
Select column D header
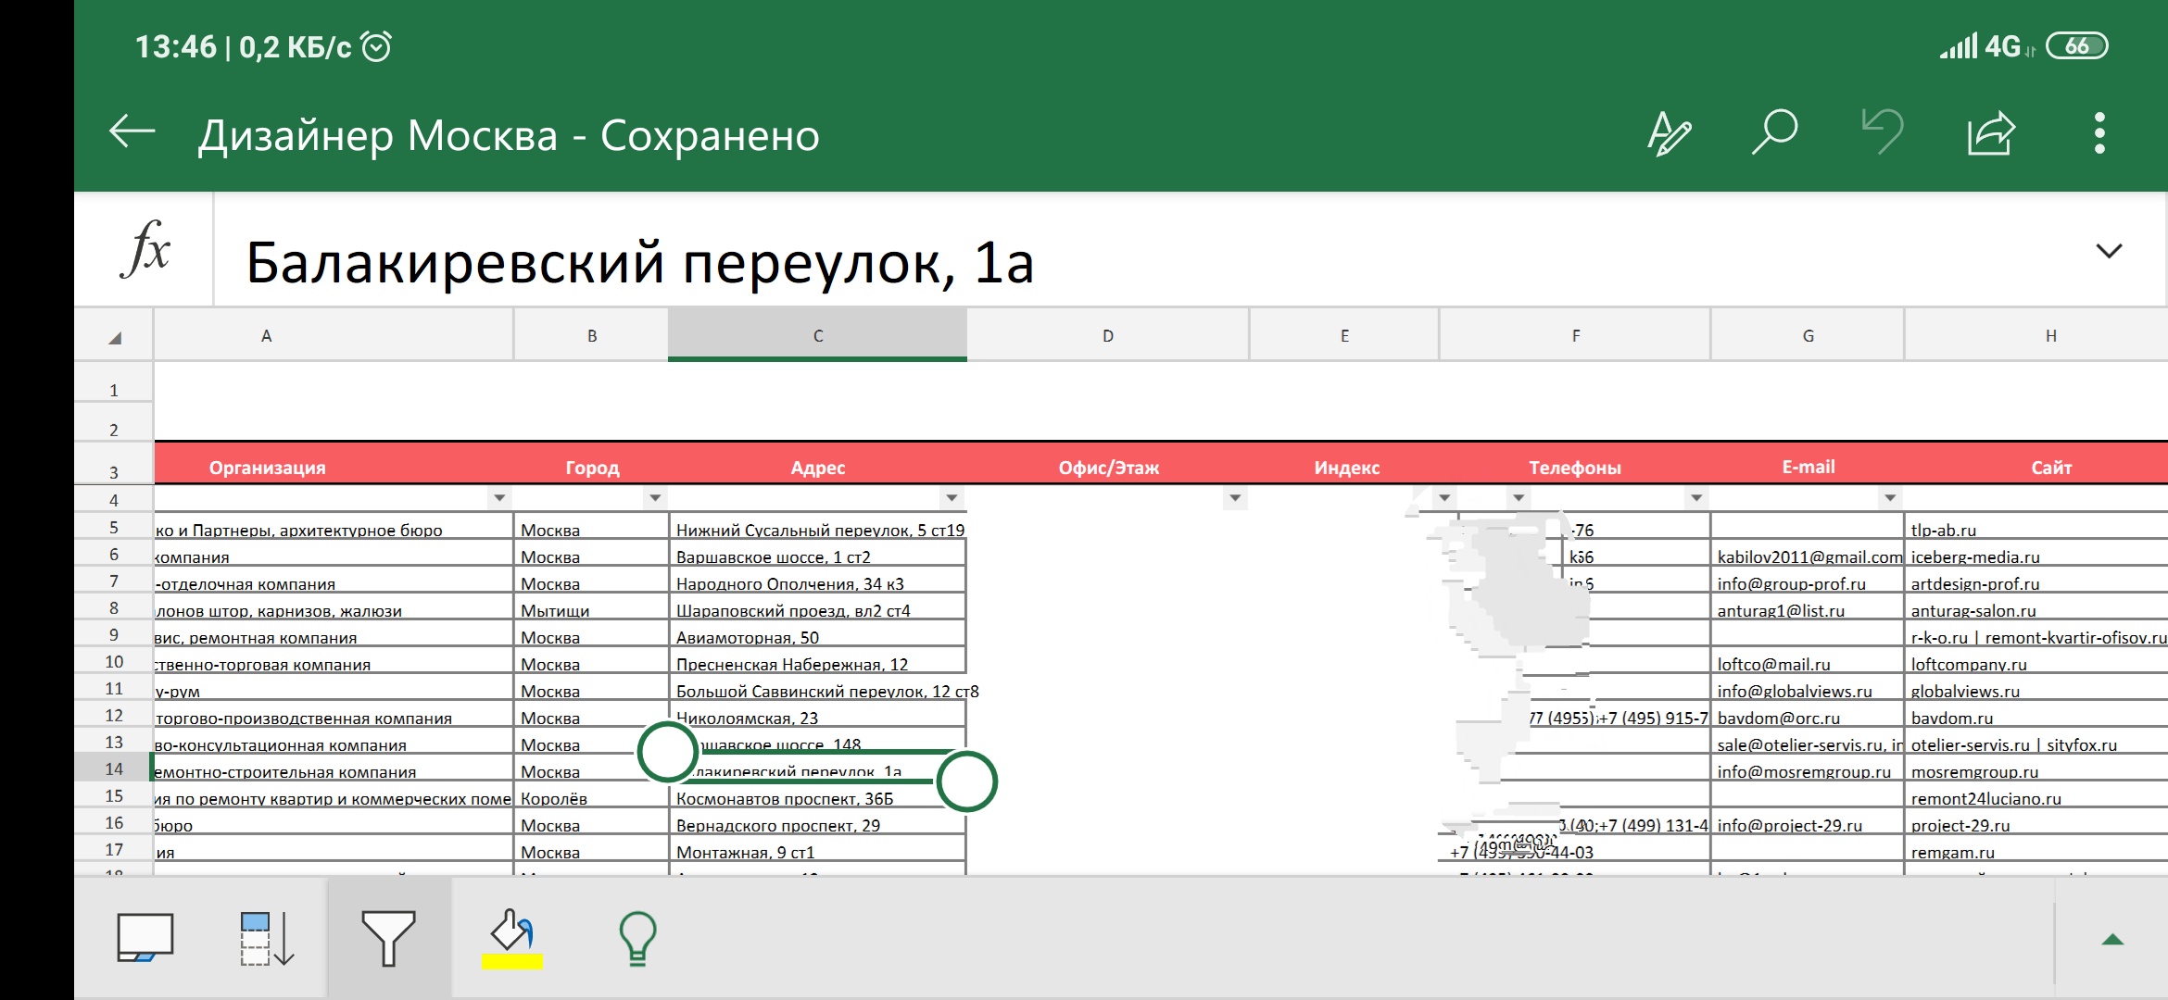[x=1108, y=335]
